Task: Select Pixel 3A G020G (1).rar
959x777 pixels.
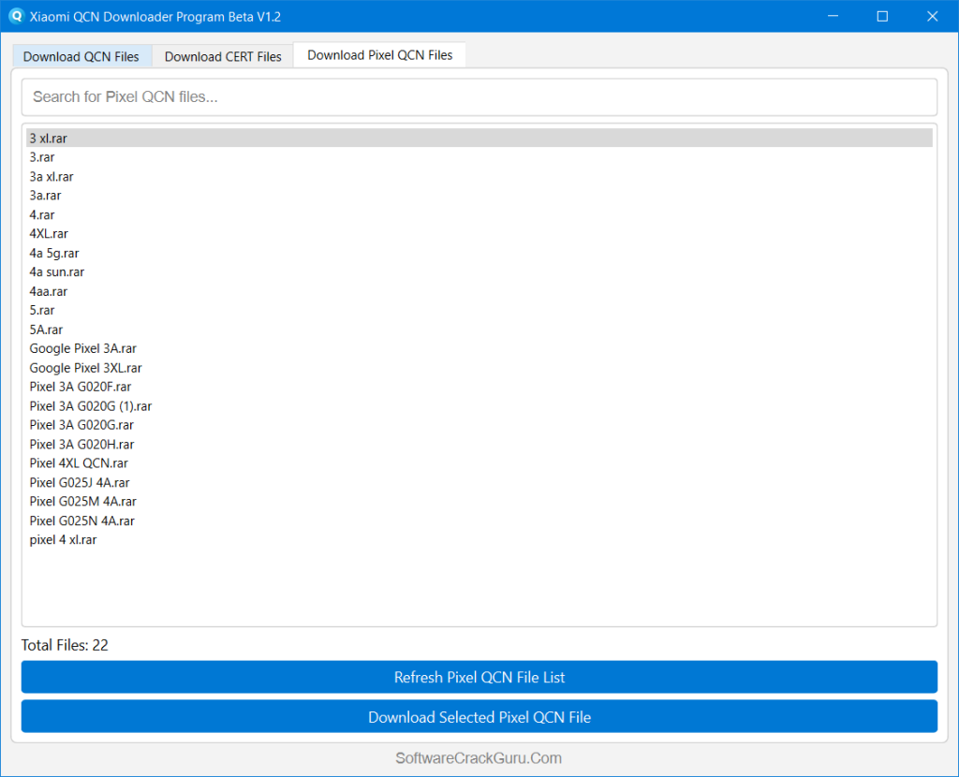Action: [479, 406]
